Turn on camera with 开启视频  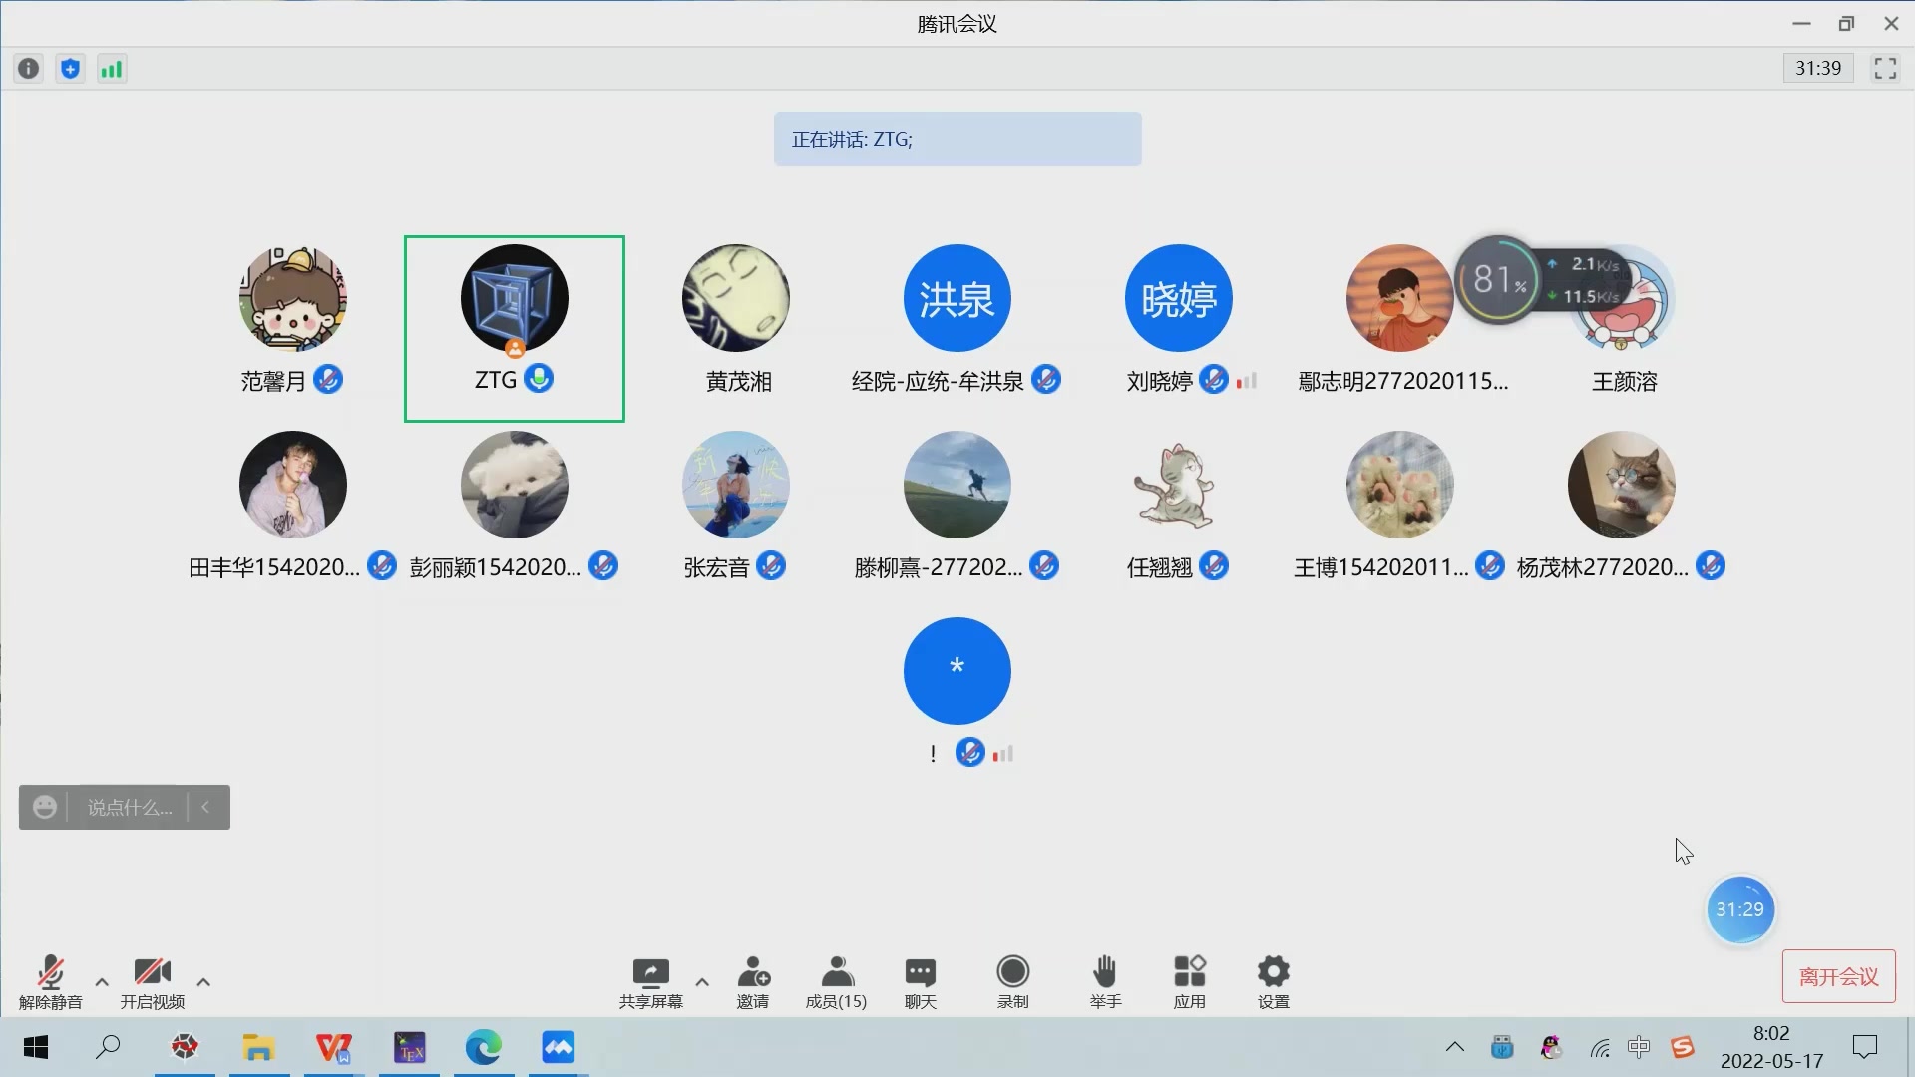[152, 982]
